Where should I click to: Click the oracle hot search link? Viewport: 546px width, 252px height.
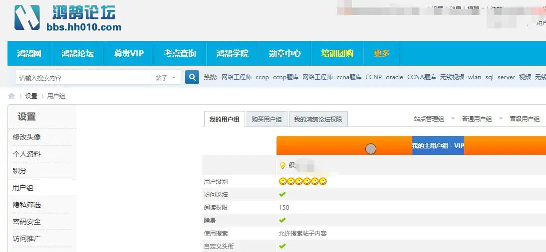click(x=394, y=77)
